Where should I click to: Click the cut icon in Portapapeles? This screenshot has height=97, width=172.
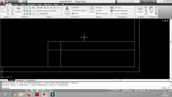point(156,8)
